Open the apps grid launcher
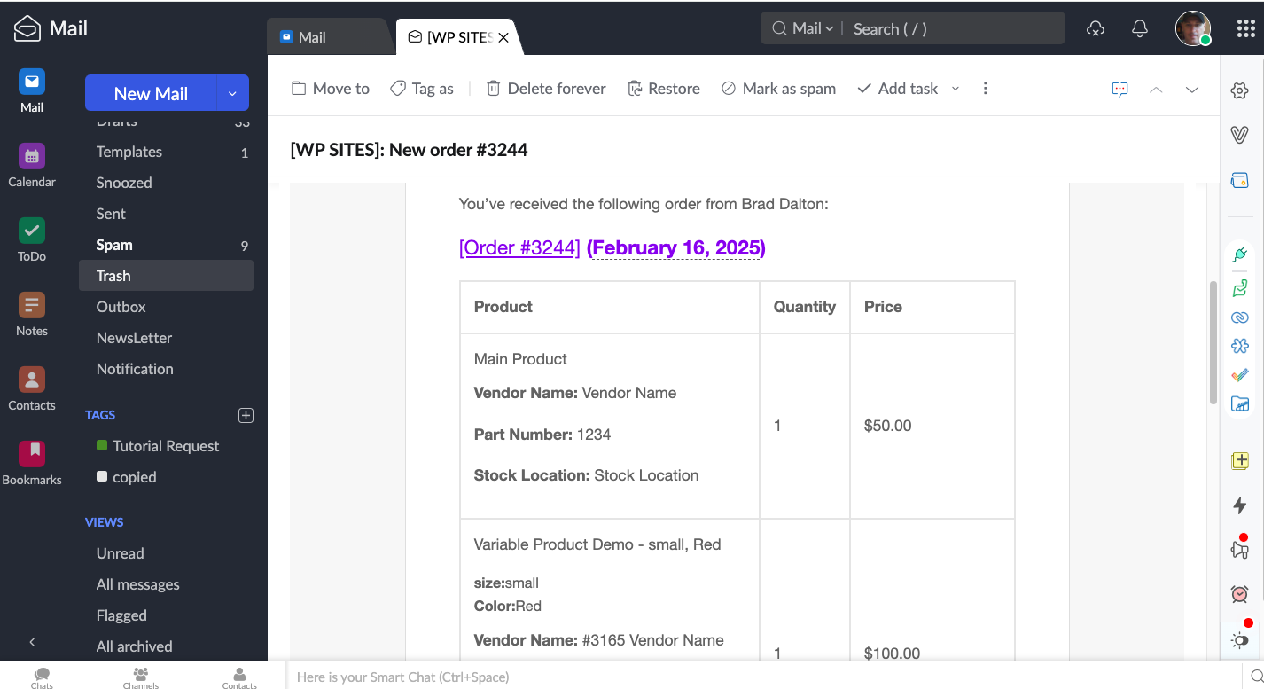 pos(1245,28)
